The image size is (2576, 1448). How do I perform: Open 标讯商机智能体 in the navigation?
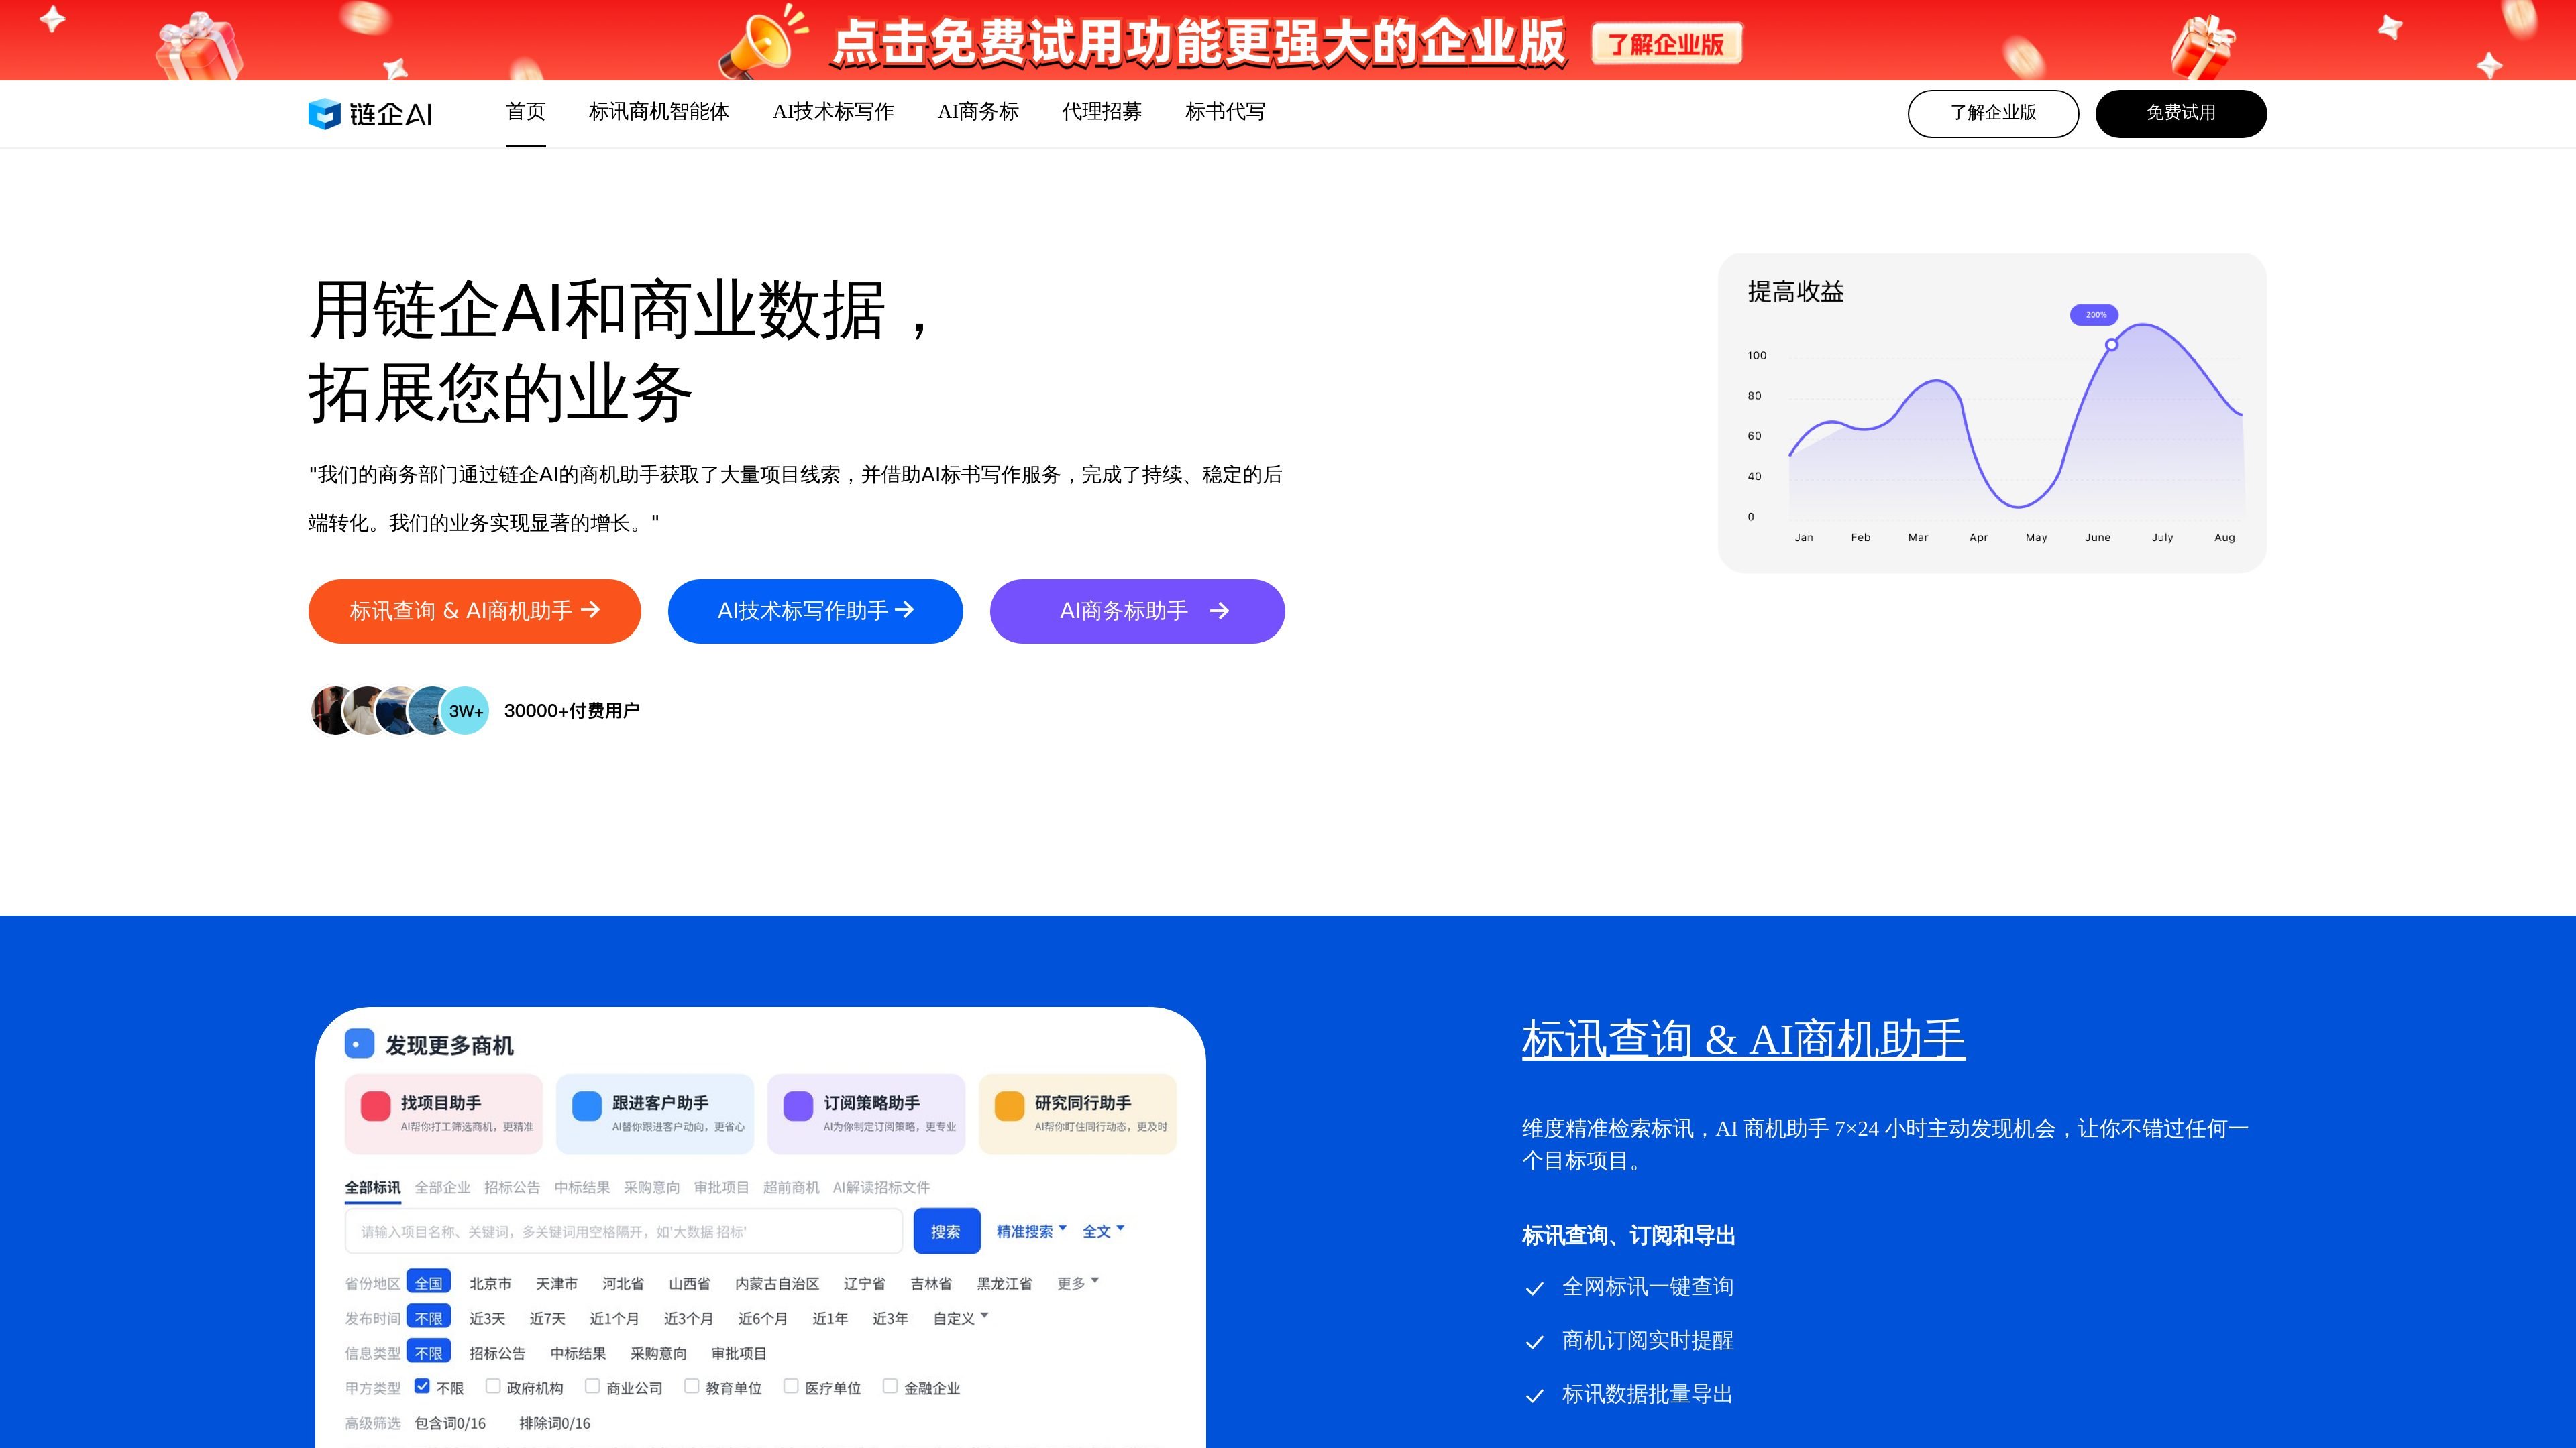[659, 112]
